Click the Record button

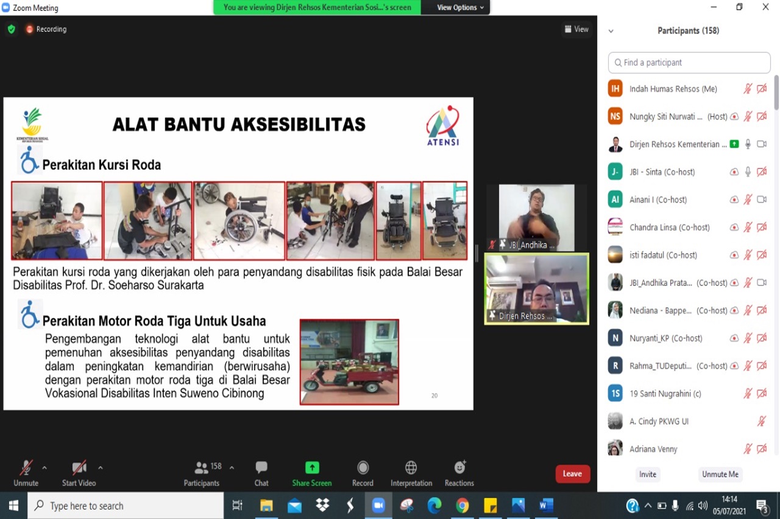point(363,473)
